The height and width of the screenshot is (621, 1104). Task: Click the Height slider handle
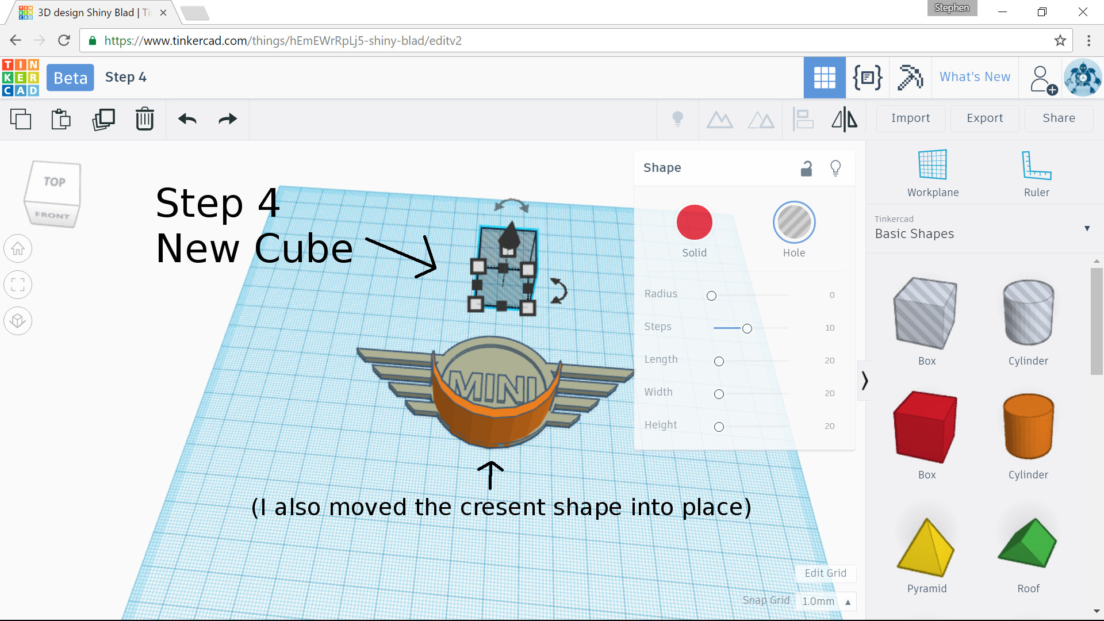click(x=719, y=427)
